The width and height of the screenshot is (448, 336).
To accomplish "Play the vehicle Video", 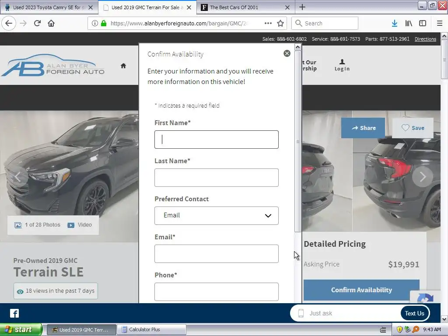I will [x=80, y=225].
